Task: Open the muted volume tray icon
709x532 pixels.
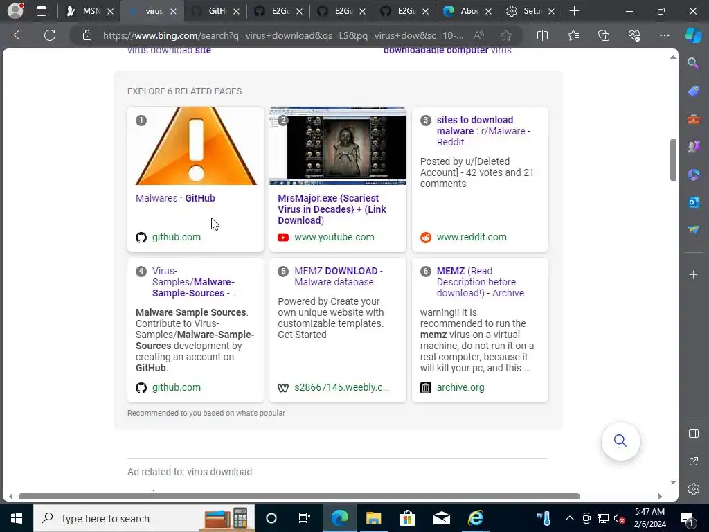Action: 619,518
